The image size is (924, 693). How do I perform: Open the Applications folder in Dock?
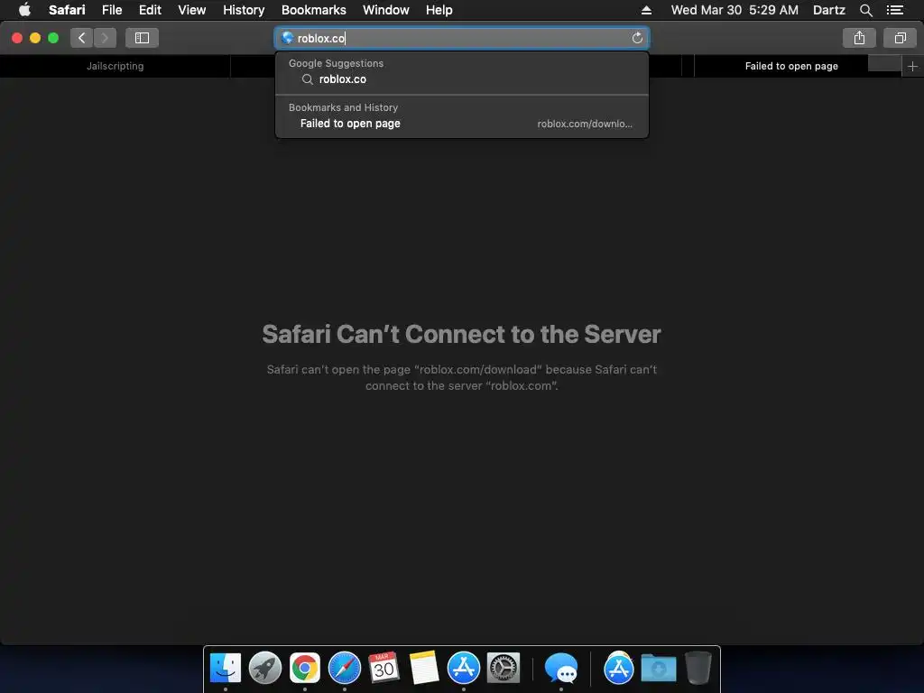[x=619, y=668]
